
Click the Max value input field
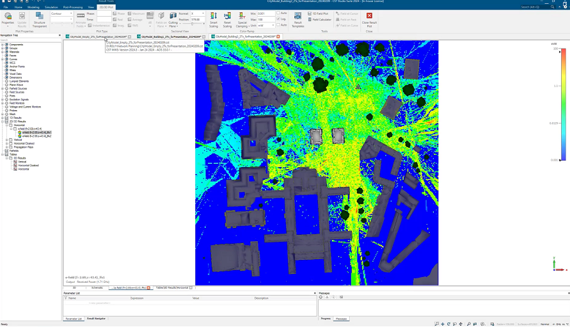pos(265,19)
